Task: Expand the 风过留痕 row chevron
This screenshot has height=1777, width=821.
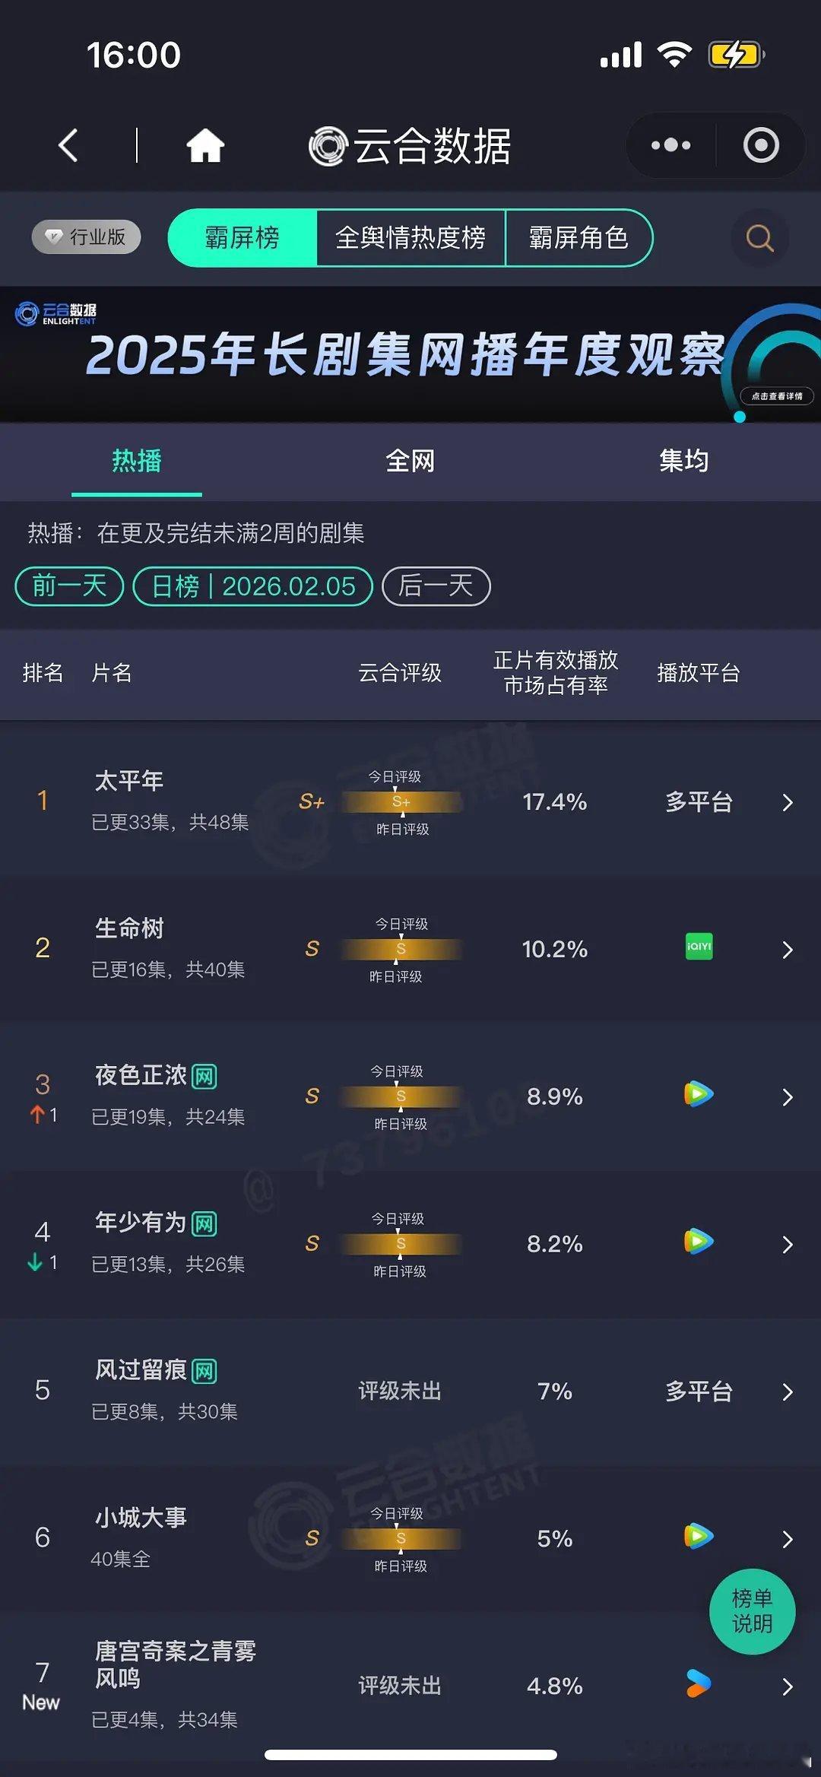Action: (787, 1391)
